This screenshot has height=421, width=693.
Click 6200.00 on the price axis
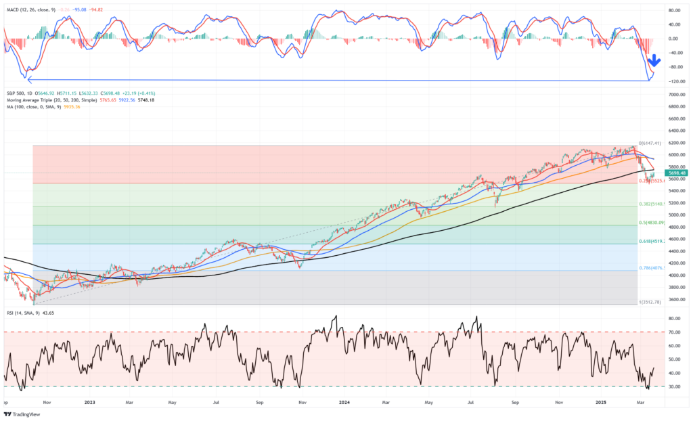click(677, 143)
